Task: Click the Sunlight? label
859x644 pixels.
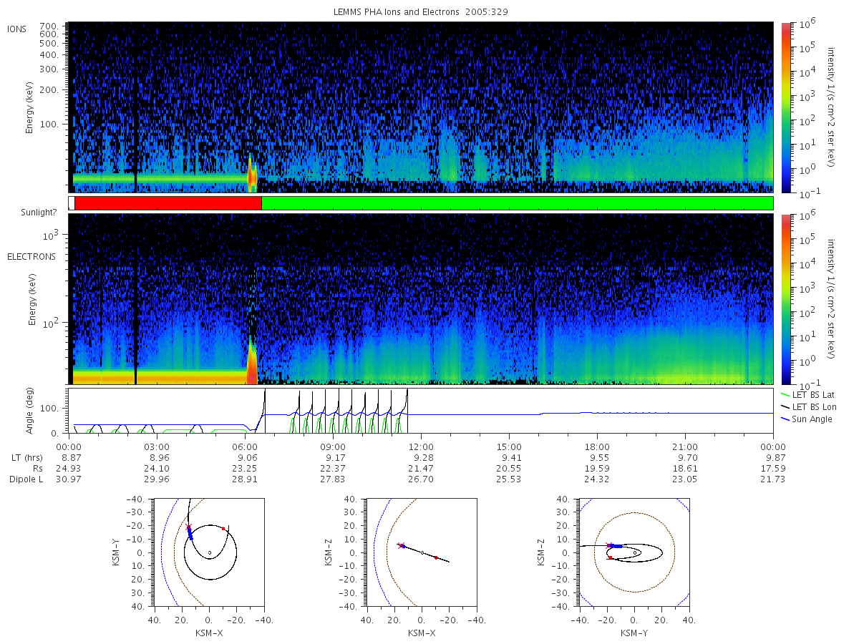Action: 28,213
